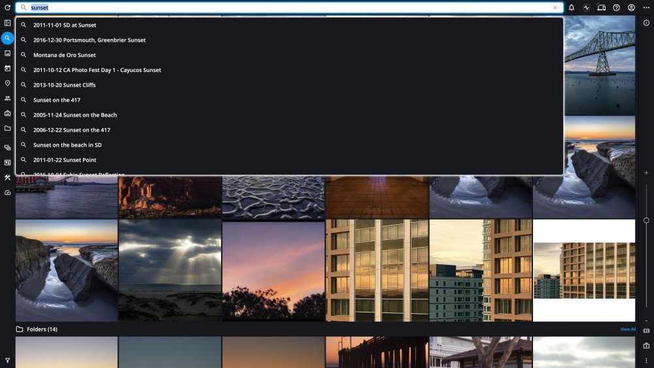The height and width of the screenshot is (368, 654).
Task: Open the red rock cliffs thumbnail
Action: pos(170,197)
